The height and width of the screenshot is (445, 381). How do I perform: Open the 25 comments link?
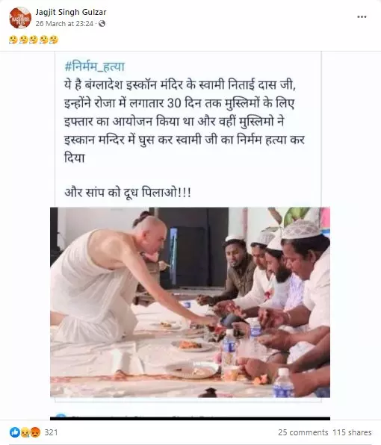[303, 432]
